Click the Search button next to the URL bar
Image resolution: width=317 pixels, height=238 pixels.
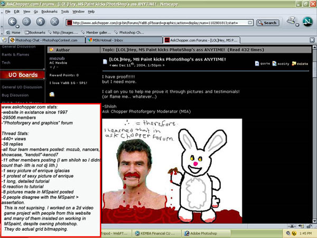(x=268, y=23)
